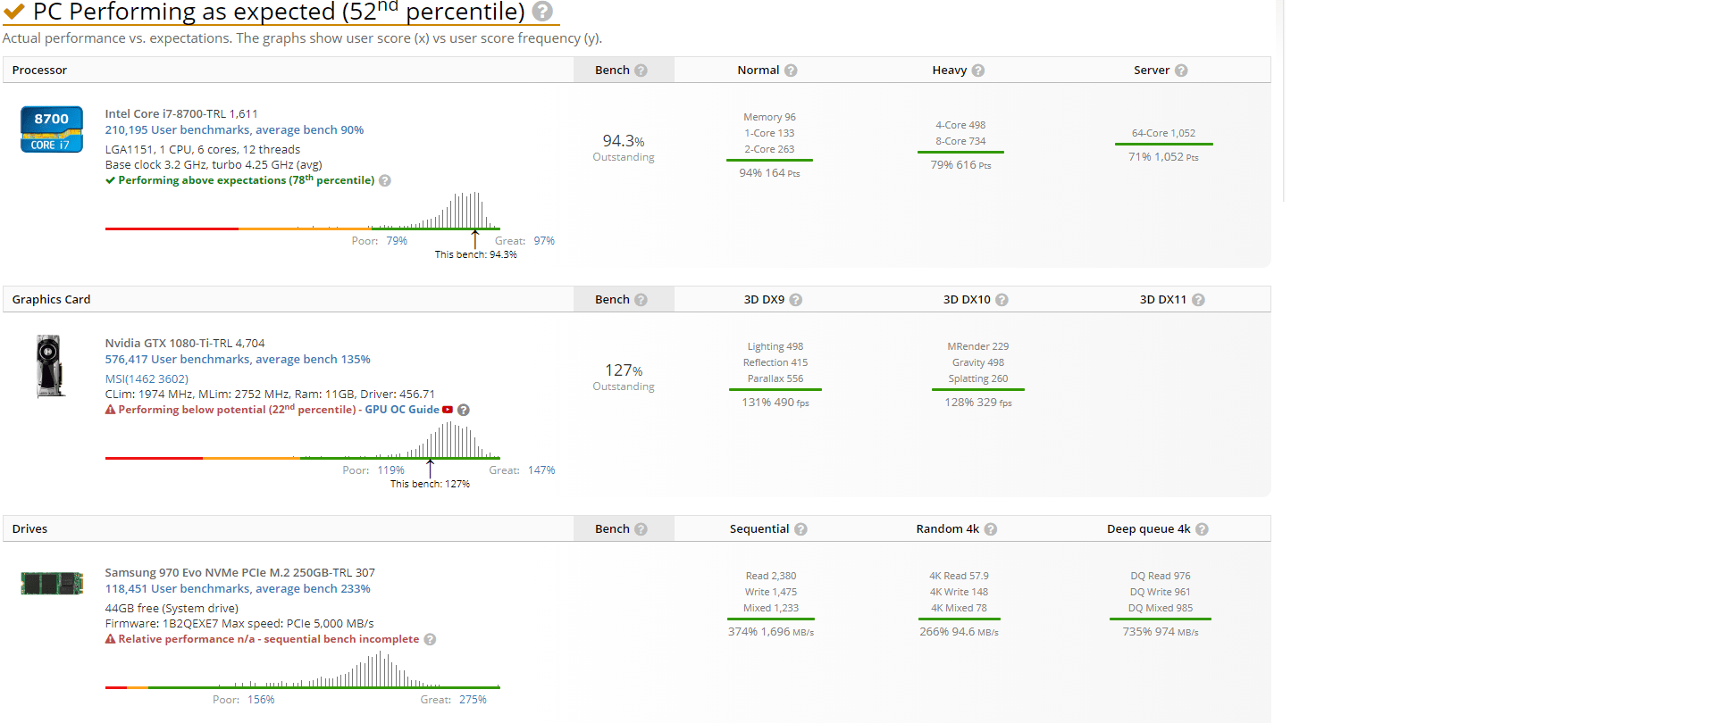This screenshot has width=1710, height=723.
Task: Click the 44GB free (System drive) line
Action: (x=172, y=609)
